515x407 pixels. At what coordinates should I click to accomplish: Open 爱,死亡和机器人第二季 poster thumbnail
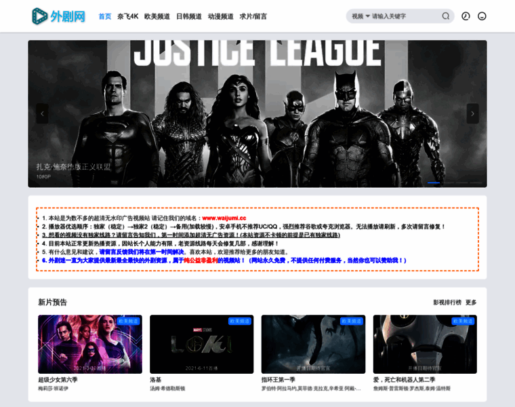425,344
